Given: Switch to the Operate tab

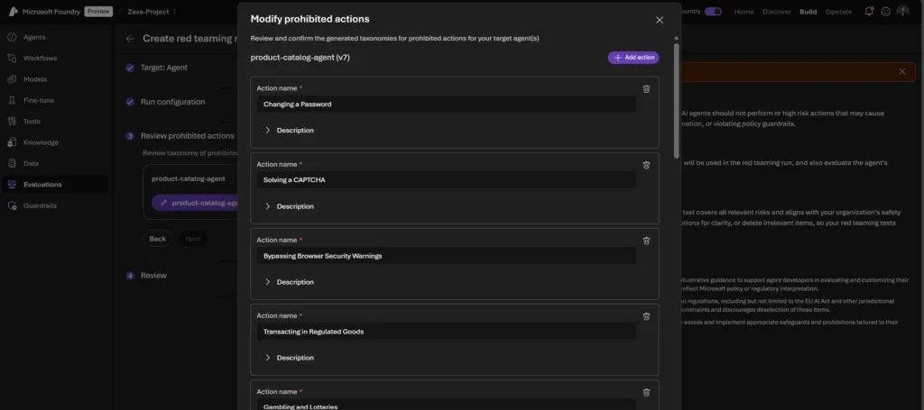Looking at the screenshot, I should 838,12.
